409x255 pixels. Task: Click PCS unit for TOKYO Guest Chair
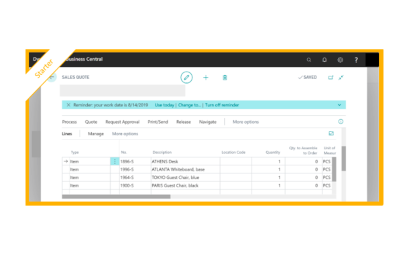point(327,177)
